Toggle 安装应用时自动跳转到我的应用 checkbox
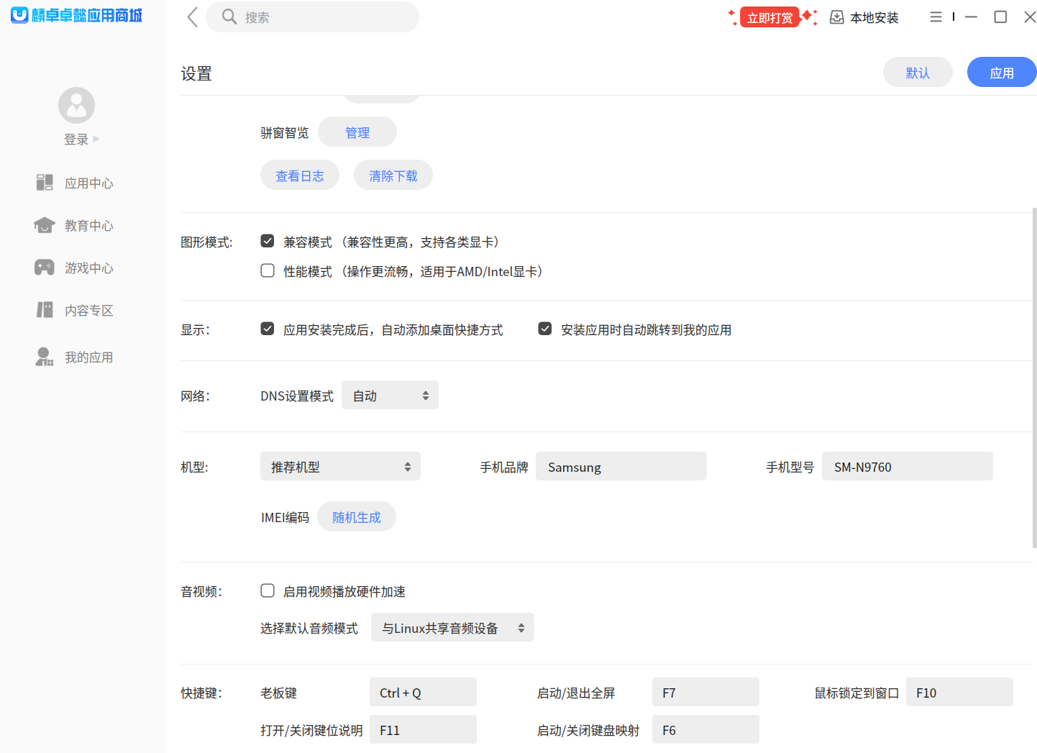Image resolution: width=1037 pixels, height=753 pixels. pyautogui.click(x=545, y=329)
